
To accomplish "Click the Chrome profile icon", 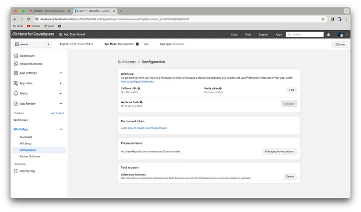I will pyautogui.click(x=339, y=19).
